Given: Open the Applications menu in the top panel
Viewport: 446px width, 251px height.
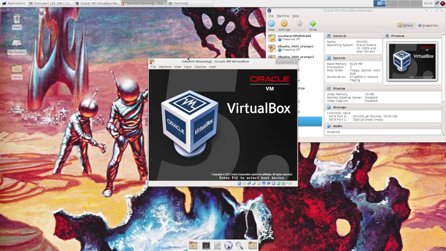Looking at the screenshot, I should 14,3.
